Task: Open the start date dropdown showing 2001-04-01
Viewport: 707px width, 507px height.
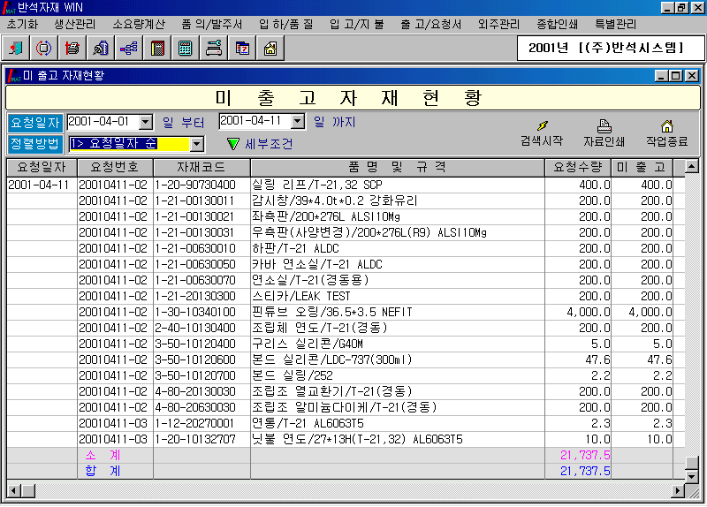Action: tap(146, 122)
